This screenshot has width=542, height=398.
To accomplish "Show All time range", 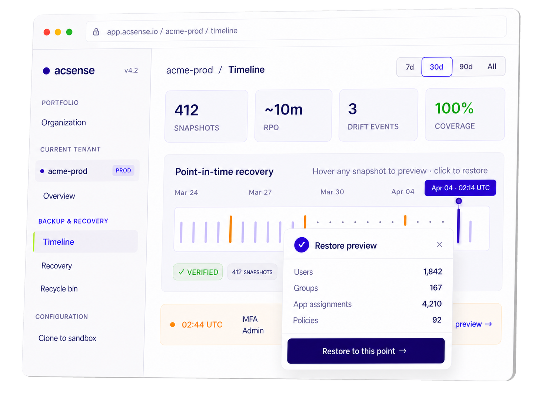I will point(492,66).
